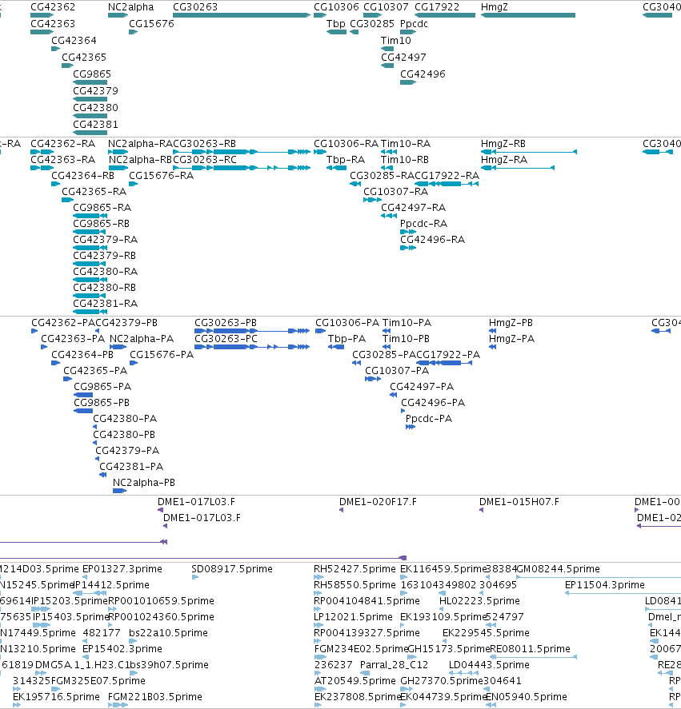The image size is (681, 709).
Task: Select the CG17922-RA transcript glyph
Action: click(447, 184)
